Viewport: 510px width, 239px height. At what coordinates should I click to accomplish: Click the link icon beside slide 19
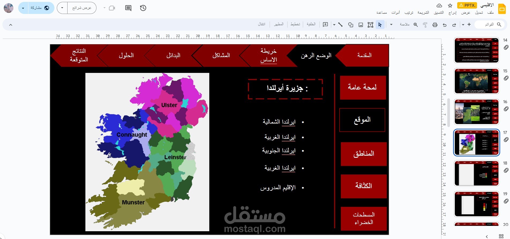[x=506, y=201]
